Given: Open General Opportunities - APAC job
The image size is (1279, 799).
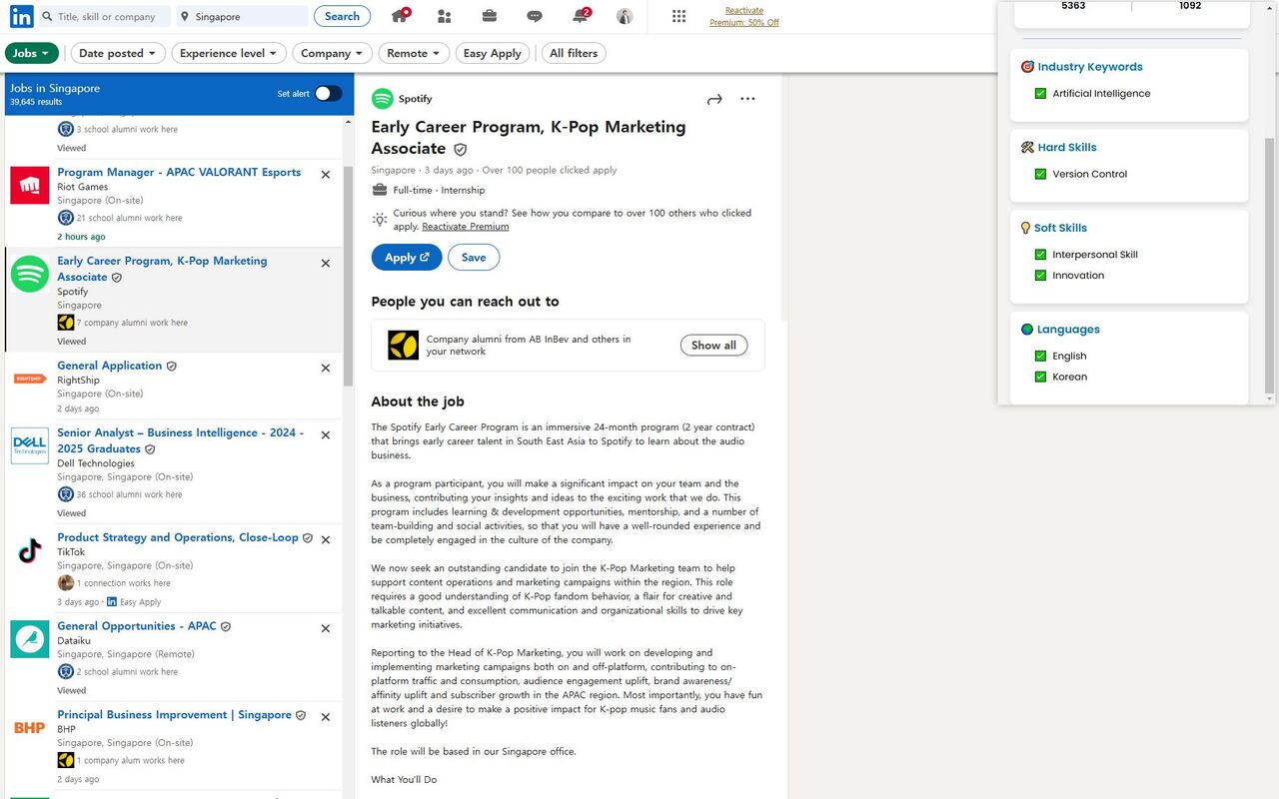Looking at the screenshot, I should [137, 626].
